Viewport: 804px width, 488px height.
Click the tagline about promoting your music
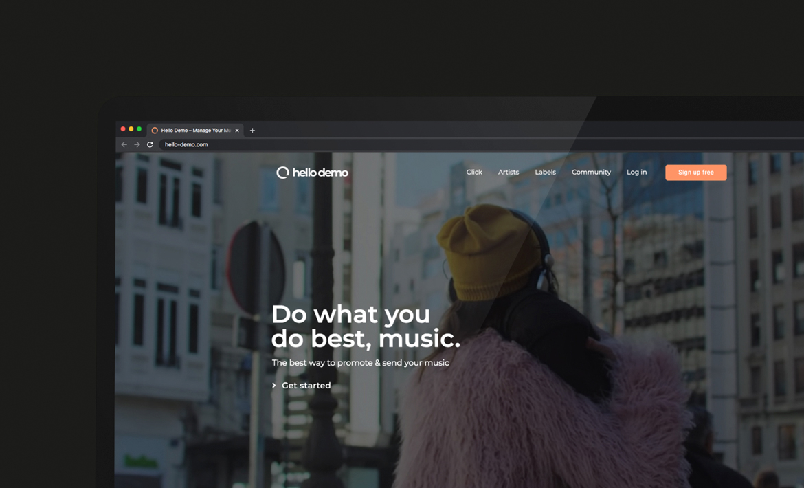(361, 363)
